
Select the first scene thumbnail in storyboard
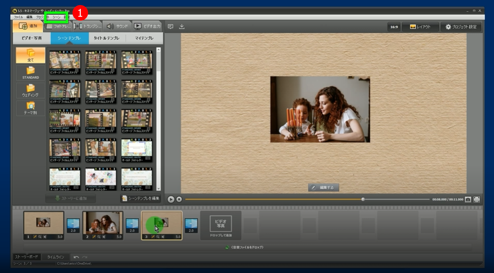44,223
